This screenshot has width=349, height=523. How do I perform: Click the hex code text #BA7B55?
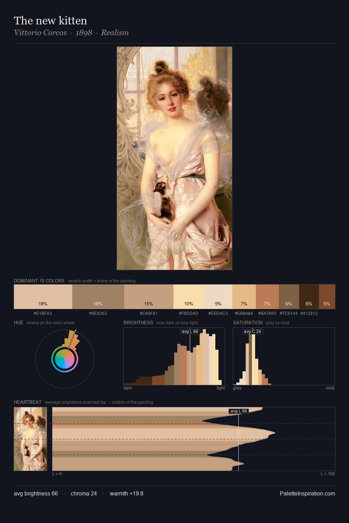[x=267, y=313]
